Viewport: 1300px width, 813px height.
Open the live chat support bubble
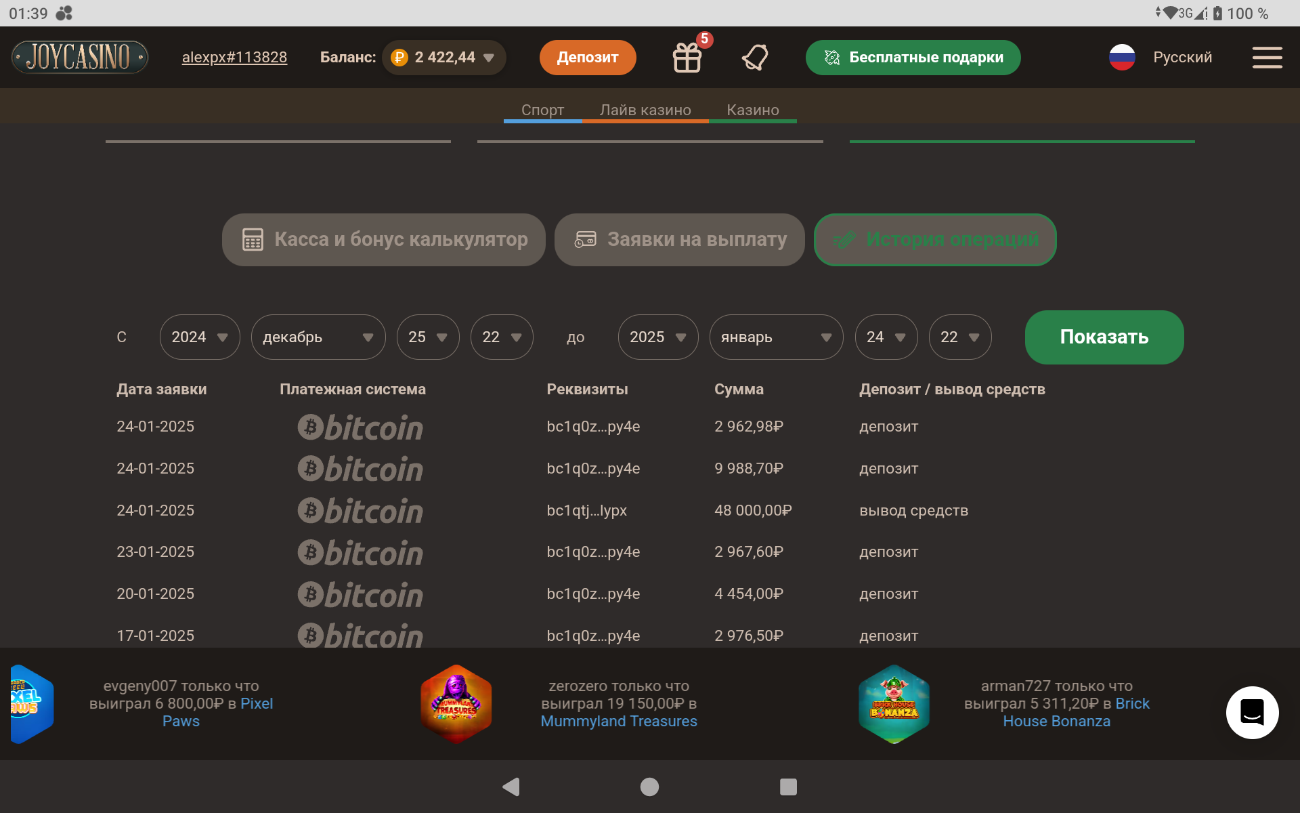click(1252, 712)
